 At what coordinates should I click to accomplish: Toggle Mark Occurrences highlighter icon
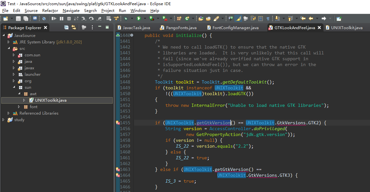[238, 18]
